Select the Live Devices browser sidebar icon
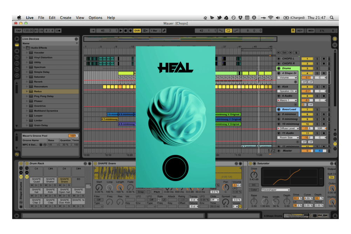Viewport: 351px width, 234px height. pos(17,45)
